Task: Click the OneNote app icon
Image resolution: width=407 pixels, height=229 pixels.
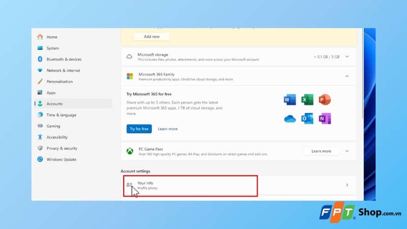Action: pos(325,119)
